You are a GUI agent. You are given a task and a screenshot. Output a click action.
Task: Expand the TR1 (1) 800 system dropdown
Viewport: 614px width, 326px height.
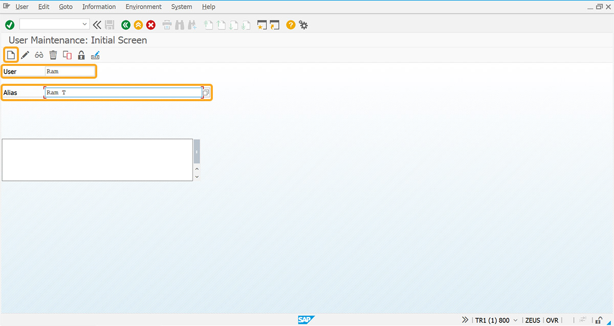pos(515,320)
